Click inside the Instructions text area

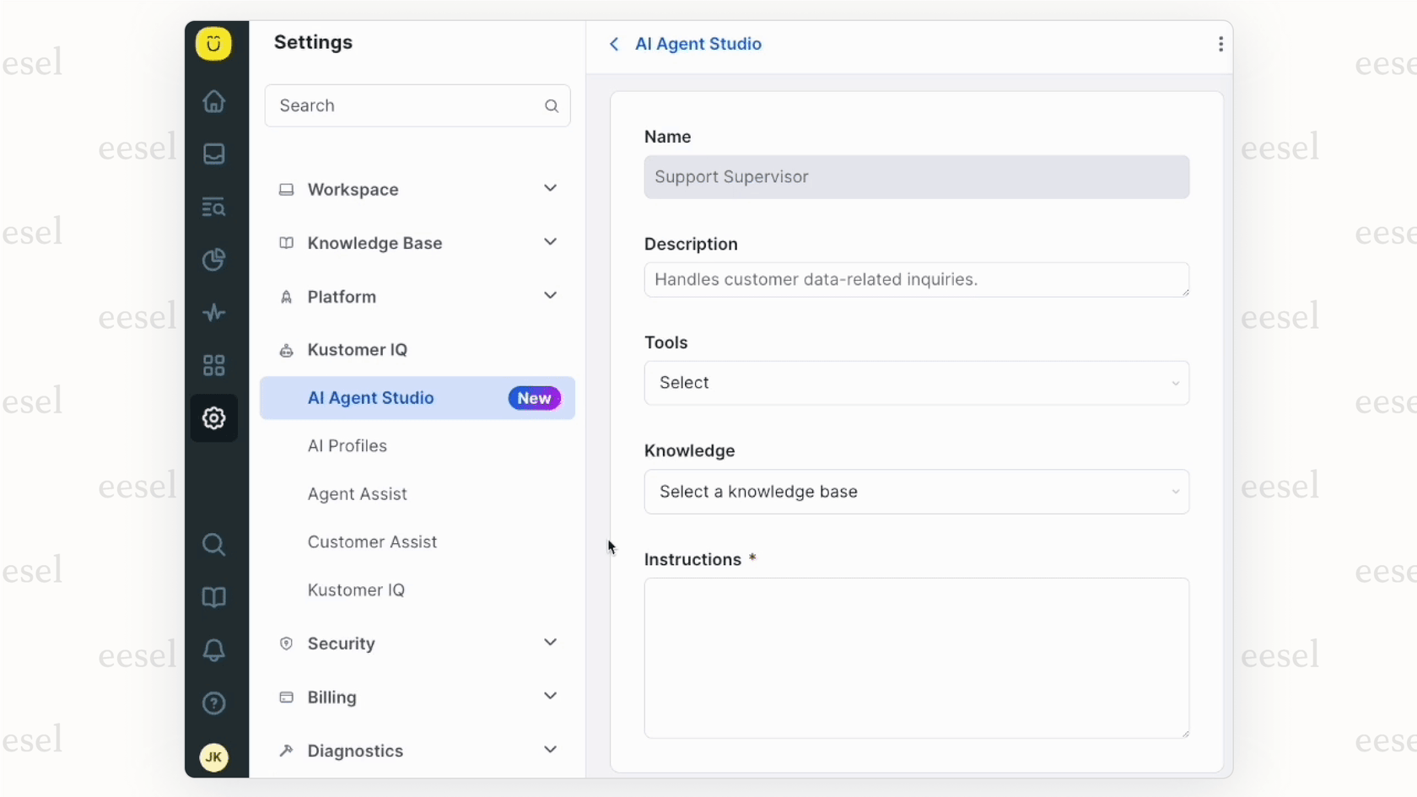pos(916,658)
